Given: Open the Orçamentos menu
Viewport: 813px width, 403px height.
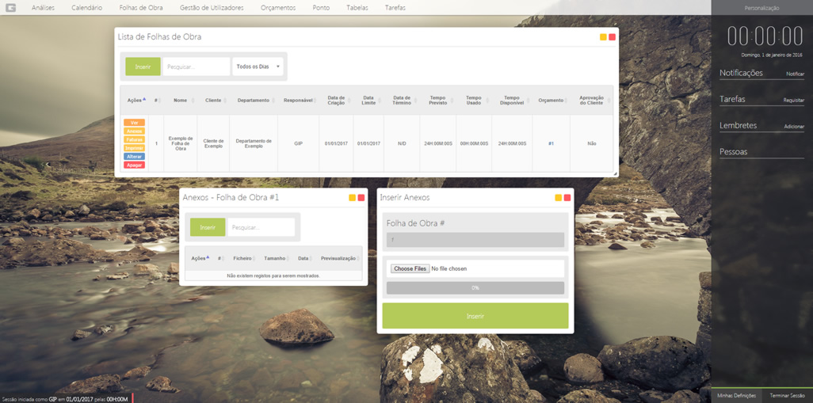Looking at the screenshot, I should point(278,8).
